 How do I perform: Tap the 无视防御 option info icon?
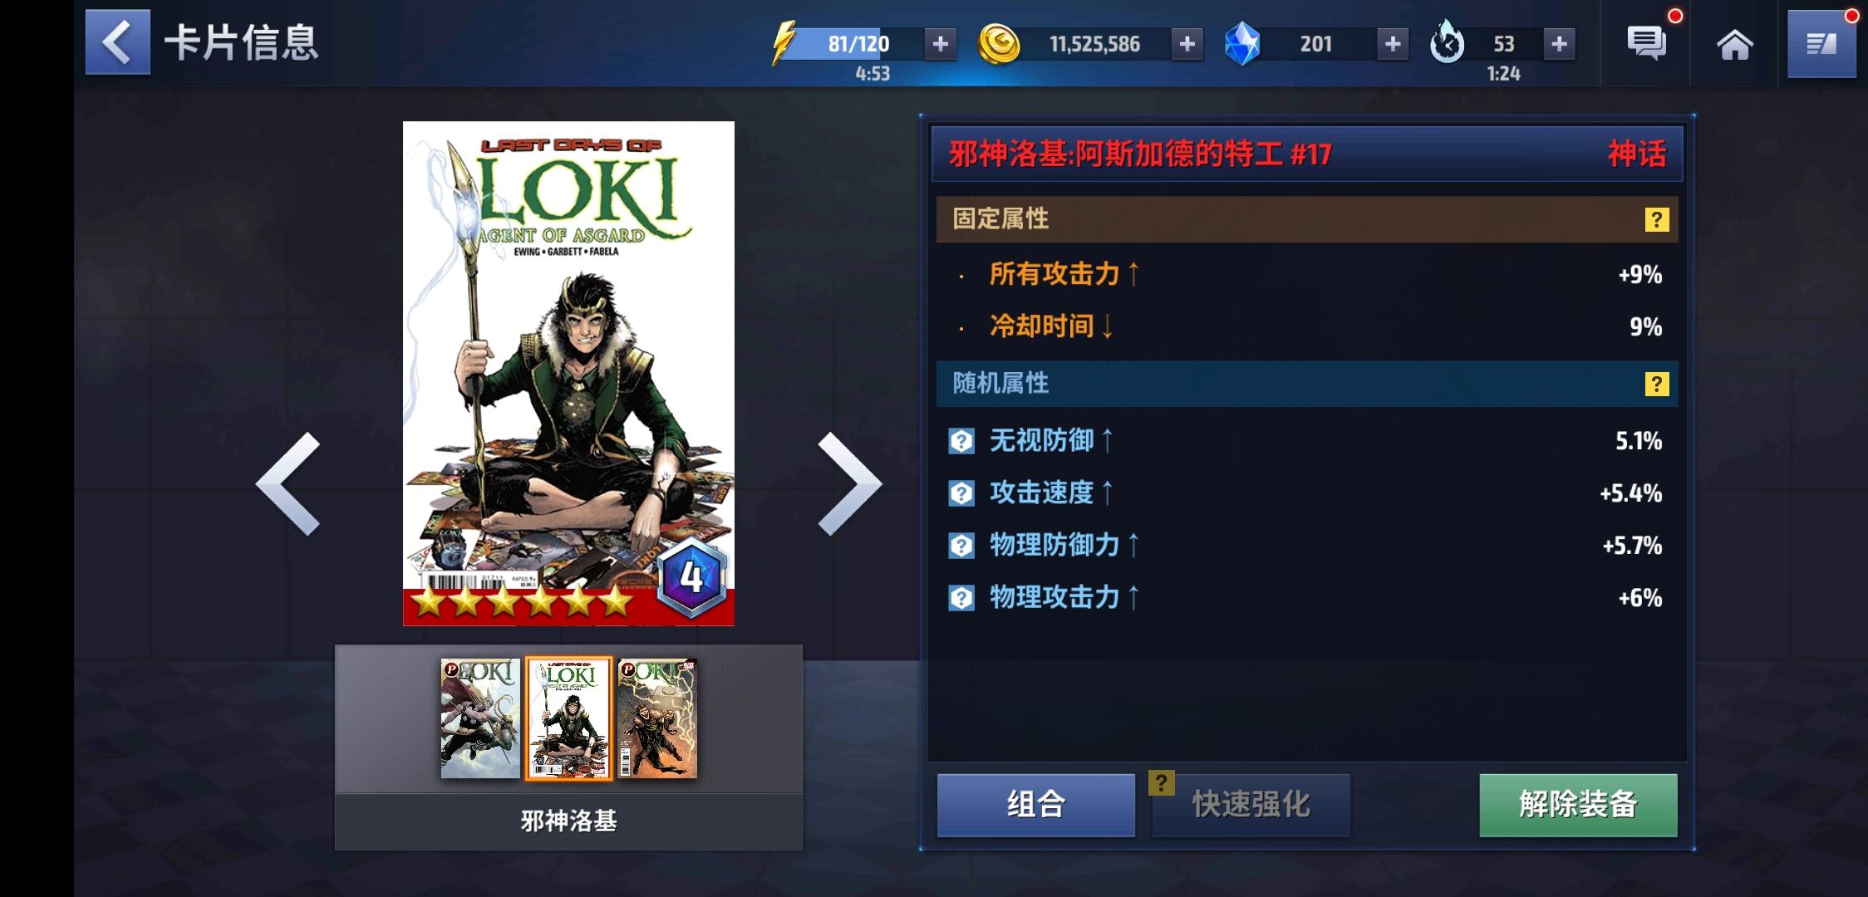961,441
